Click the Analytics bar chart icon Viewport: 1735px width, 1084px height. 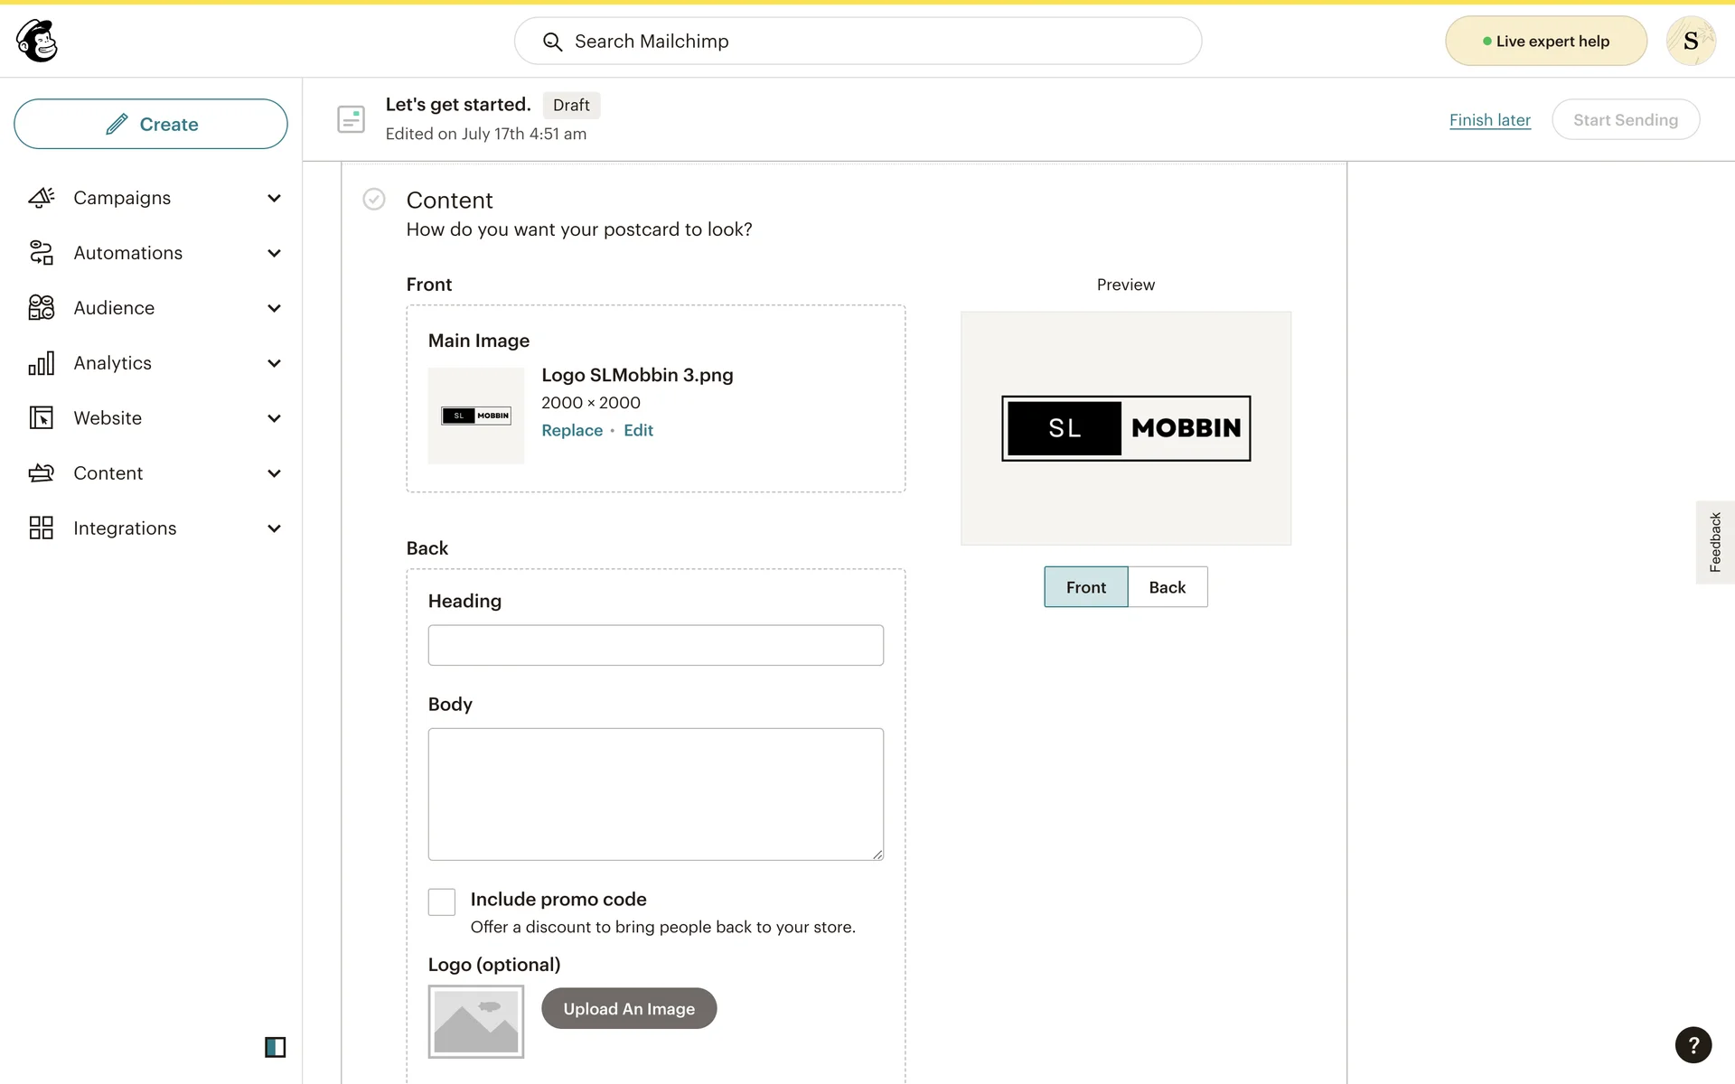coord(41,363)
